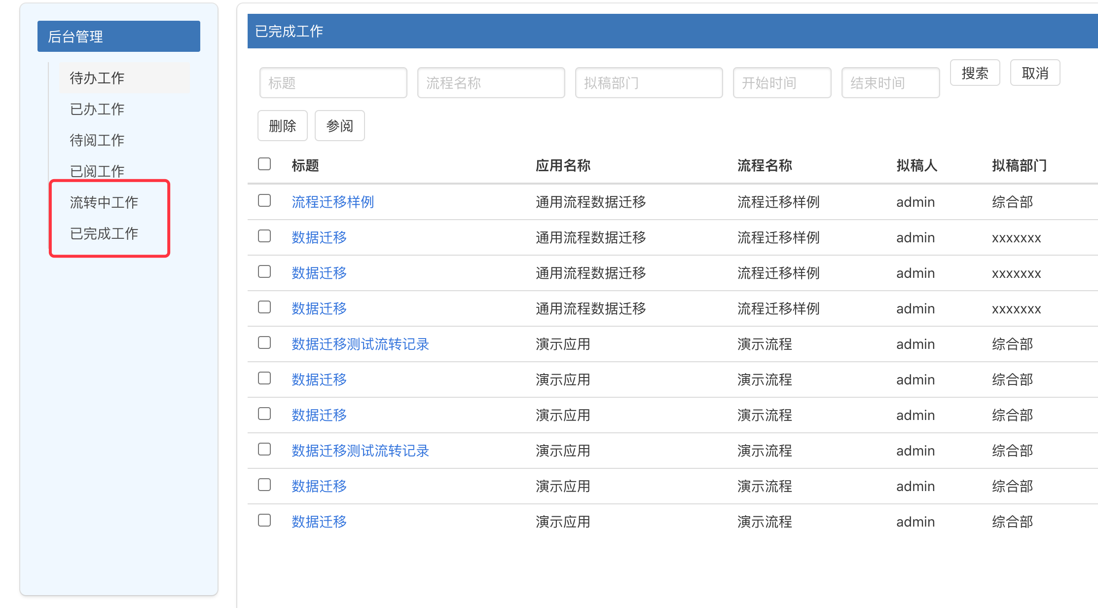Go to 已办工作 menu item
The width and height of the screenshot is (1098, 608).
[97, 109]
